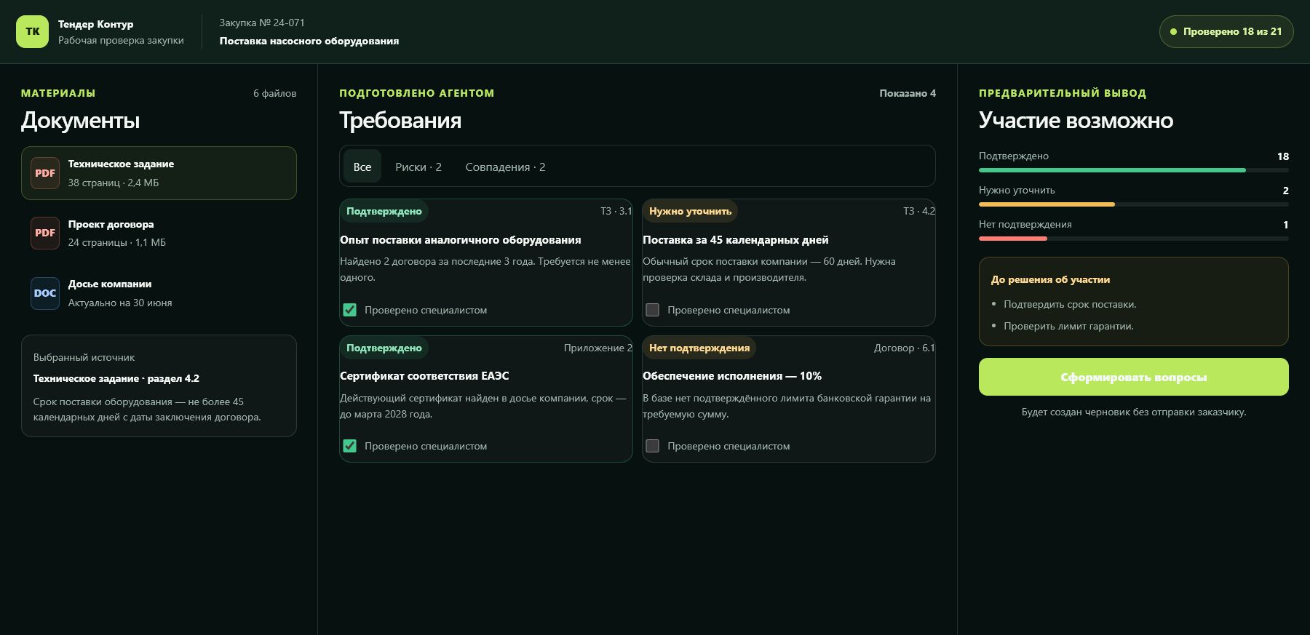Click the TK logo icon of Тендер Контур
Screen dimensions: 1310x635
[32, 32]
